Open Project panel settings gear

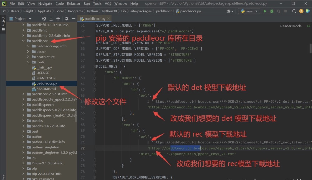(x=67, y=19)
